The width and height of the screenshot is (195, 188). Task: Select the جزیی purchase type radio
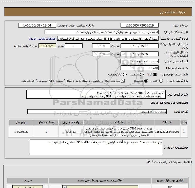(x=161, y=81)
